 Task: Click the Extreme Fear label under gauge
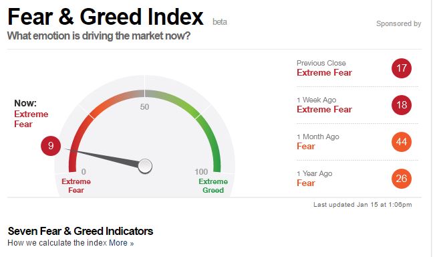pos(76,185)
